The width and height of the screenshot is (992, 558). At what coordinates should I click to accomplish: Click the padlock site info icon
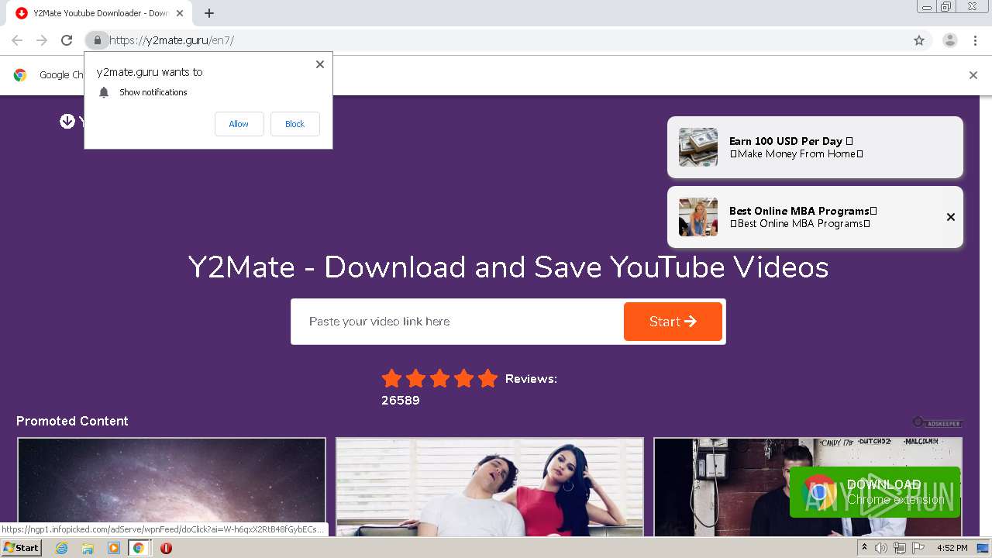(x=97, y=40)
